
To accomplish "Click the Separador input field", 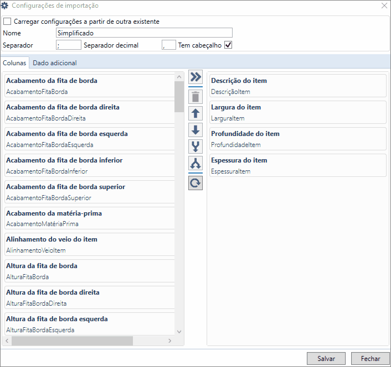I will pos(69,45).
